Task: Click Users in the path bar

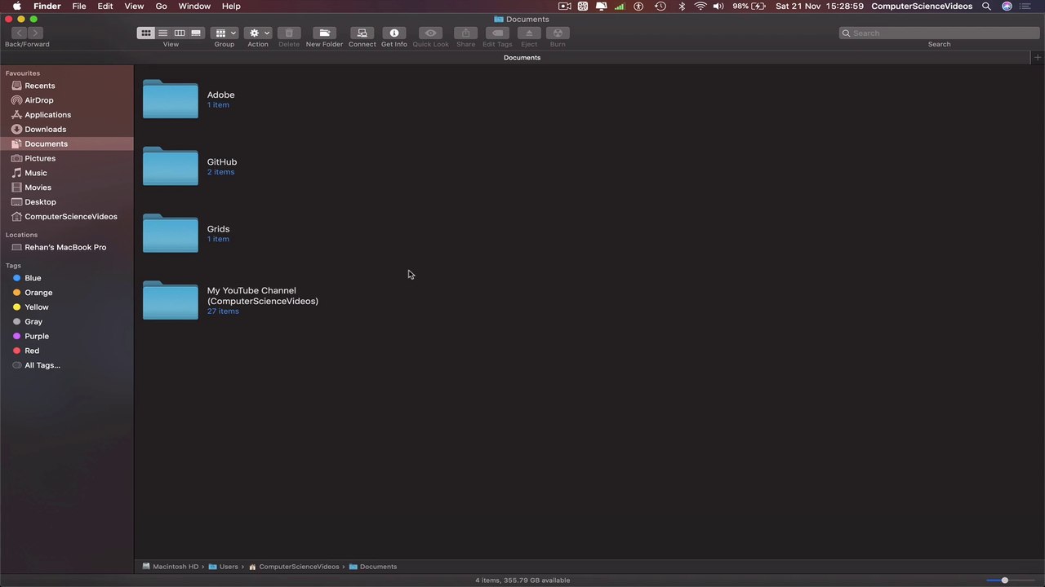Action: coord(224,567)
